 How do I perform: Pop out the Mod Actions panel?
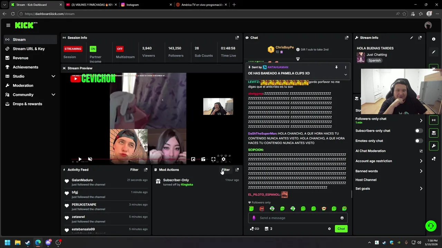click(x=237, y=170)
